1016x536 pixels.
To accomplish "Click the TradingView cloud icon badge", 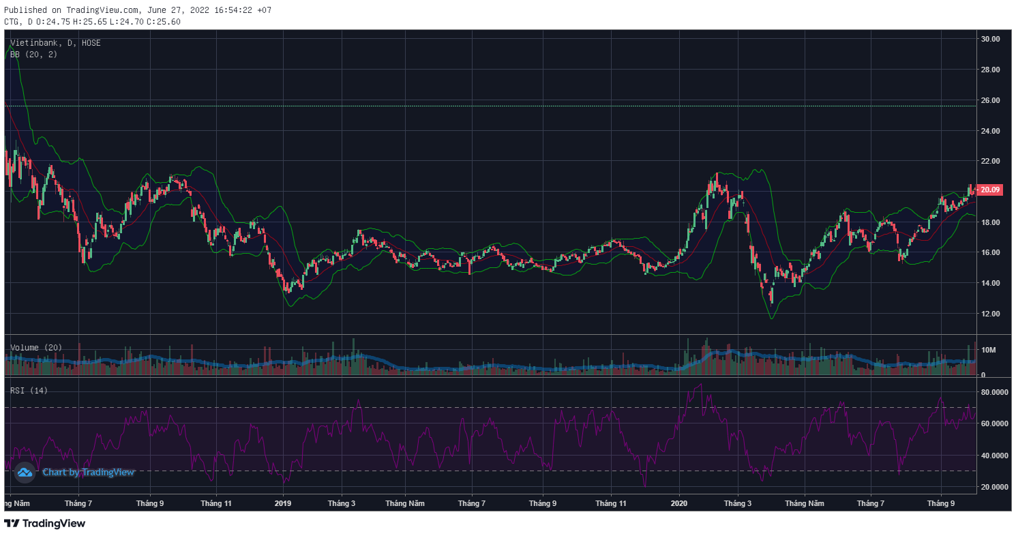I will [x=25, y=472].
